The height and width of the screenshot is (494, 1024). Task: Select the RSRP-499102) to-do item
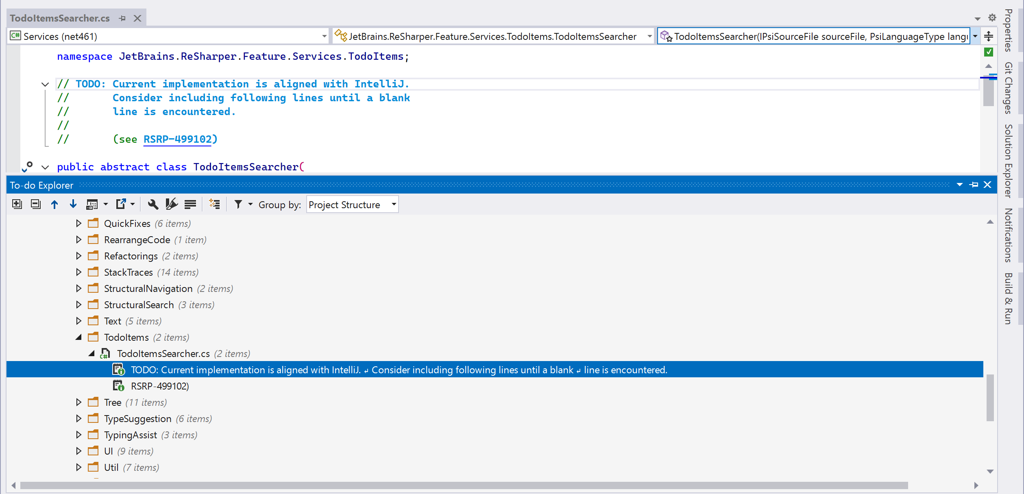[x=160, y=386]
